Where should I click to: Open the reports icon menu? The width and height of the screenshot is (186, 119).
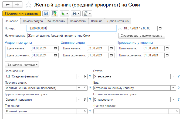(87, 13)
